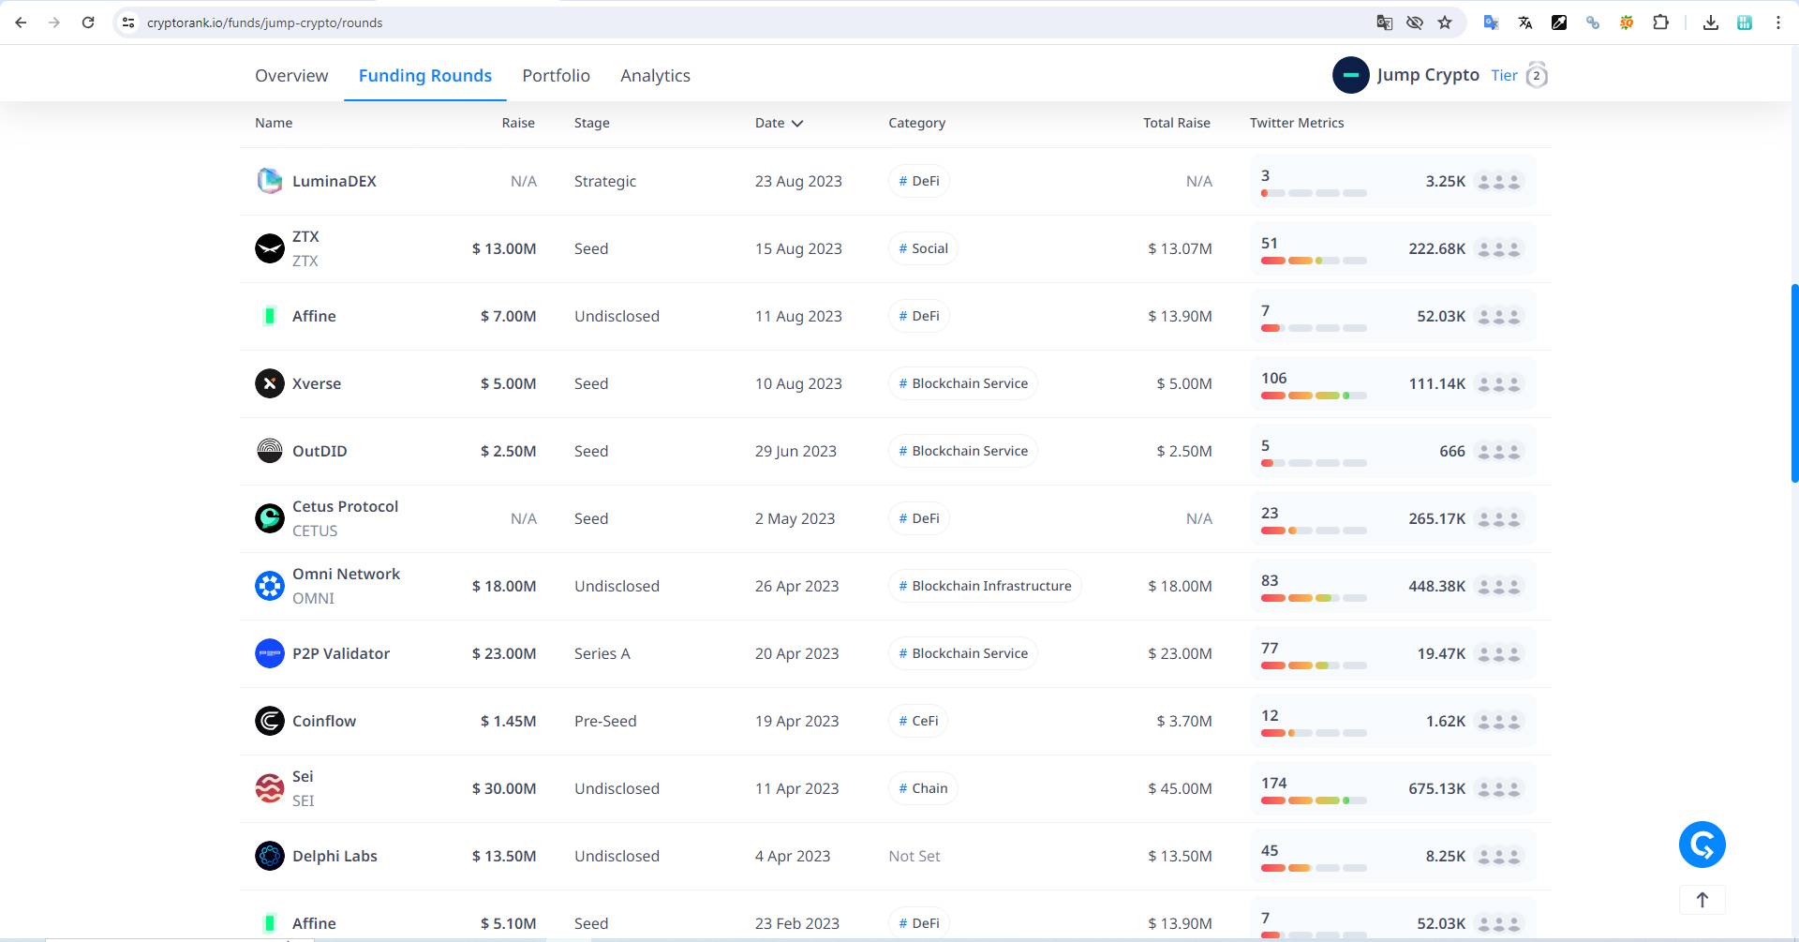Click the P2P Validator logo

click(270, 653)
